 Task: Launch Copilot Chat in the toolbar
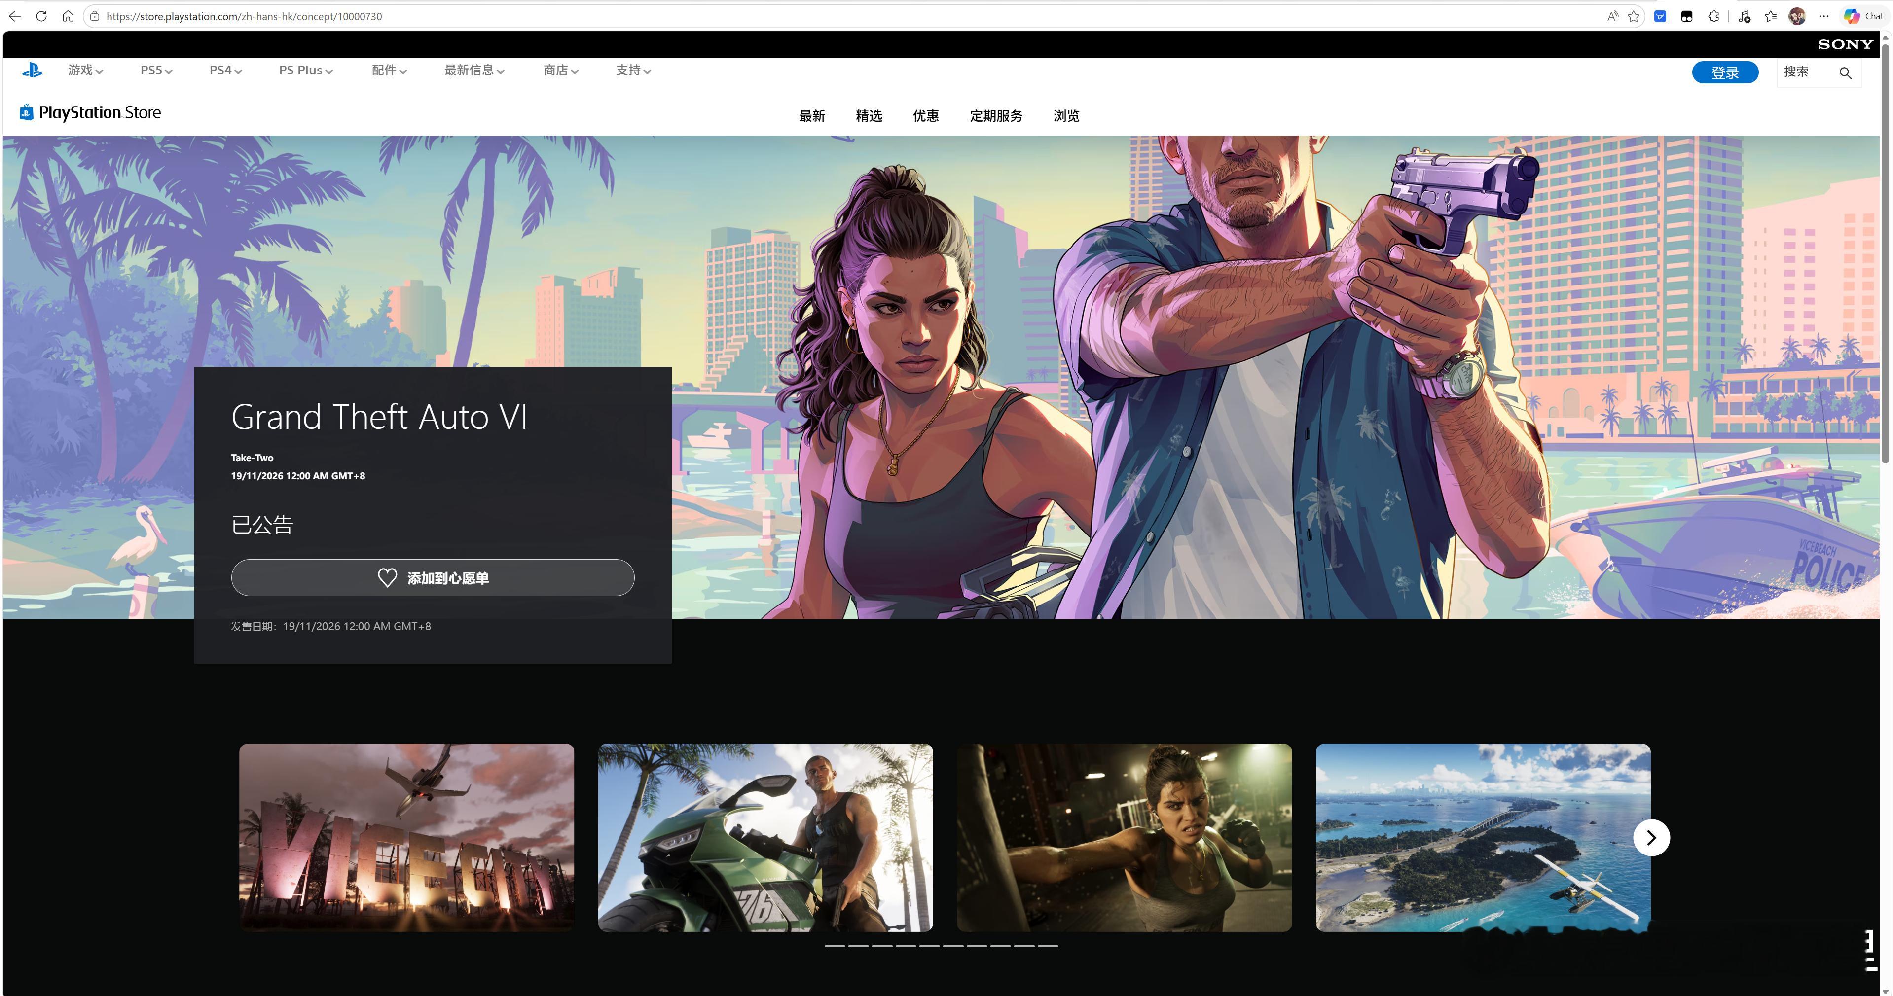click(x=1863, y=16)
